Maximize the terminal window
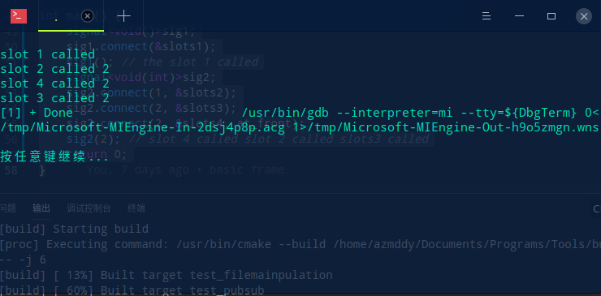This screenshot has height=296, width=601. tap(551, 16)
